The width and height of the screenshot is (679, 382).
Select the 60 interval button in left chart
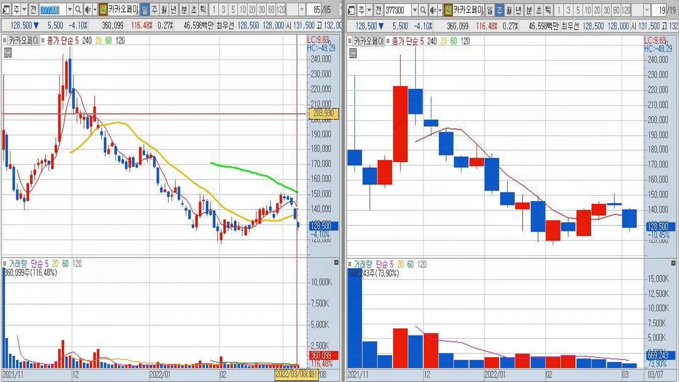pos(271,10)
